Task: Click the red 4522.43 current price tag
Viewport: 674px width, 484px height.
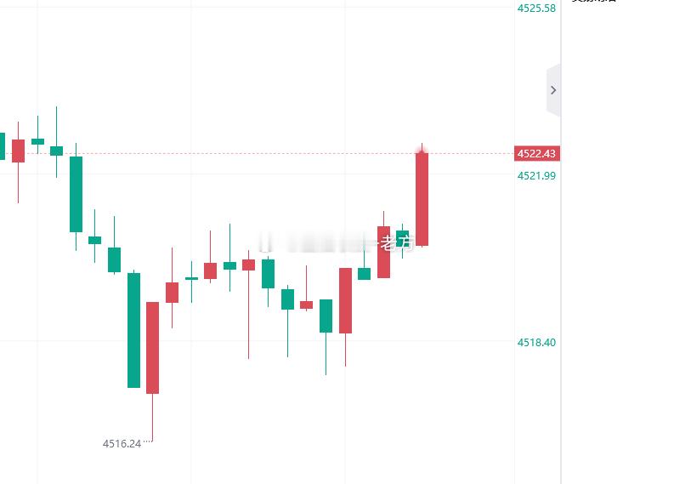Action: 537,154
